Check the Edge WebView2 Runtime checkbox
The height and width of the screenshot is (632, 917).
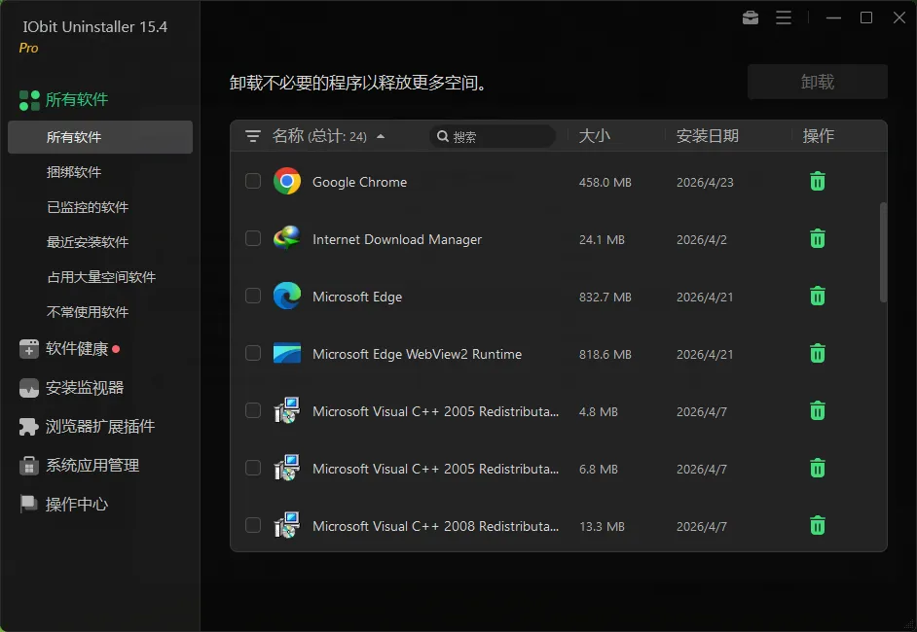pyautogui.click(x=253, y=353)
